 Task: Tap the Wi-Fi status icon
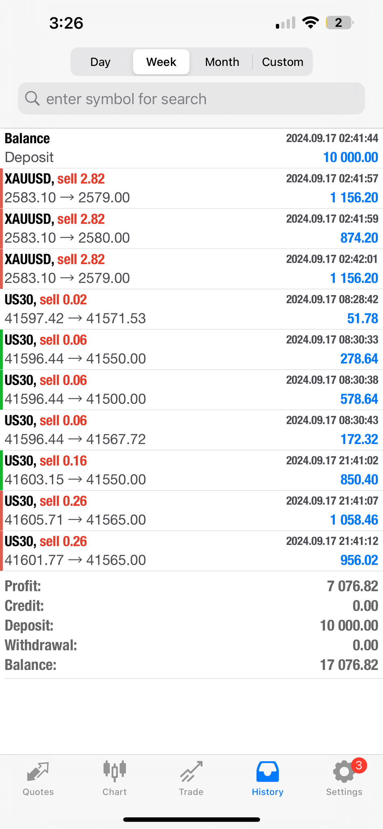point(310,23)
